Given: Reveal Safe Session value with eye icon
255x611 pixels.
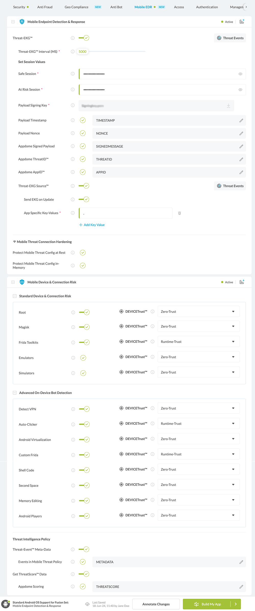Looking at the screenshot, I should (240, 74).
